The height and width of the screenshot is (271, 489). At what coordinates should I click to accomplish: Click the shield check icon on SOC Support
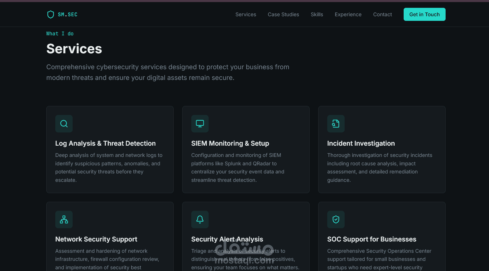coord(336,219)
